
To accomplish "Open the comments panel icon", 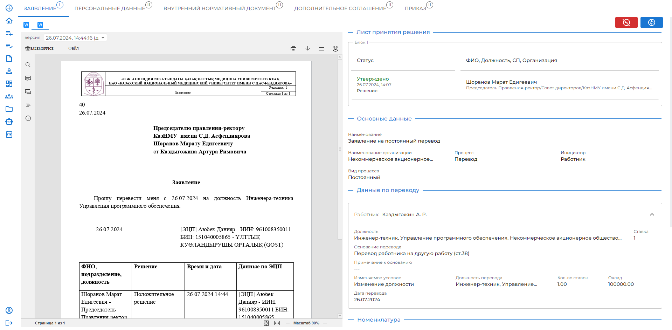I will click(x=28, y=78).
